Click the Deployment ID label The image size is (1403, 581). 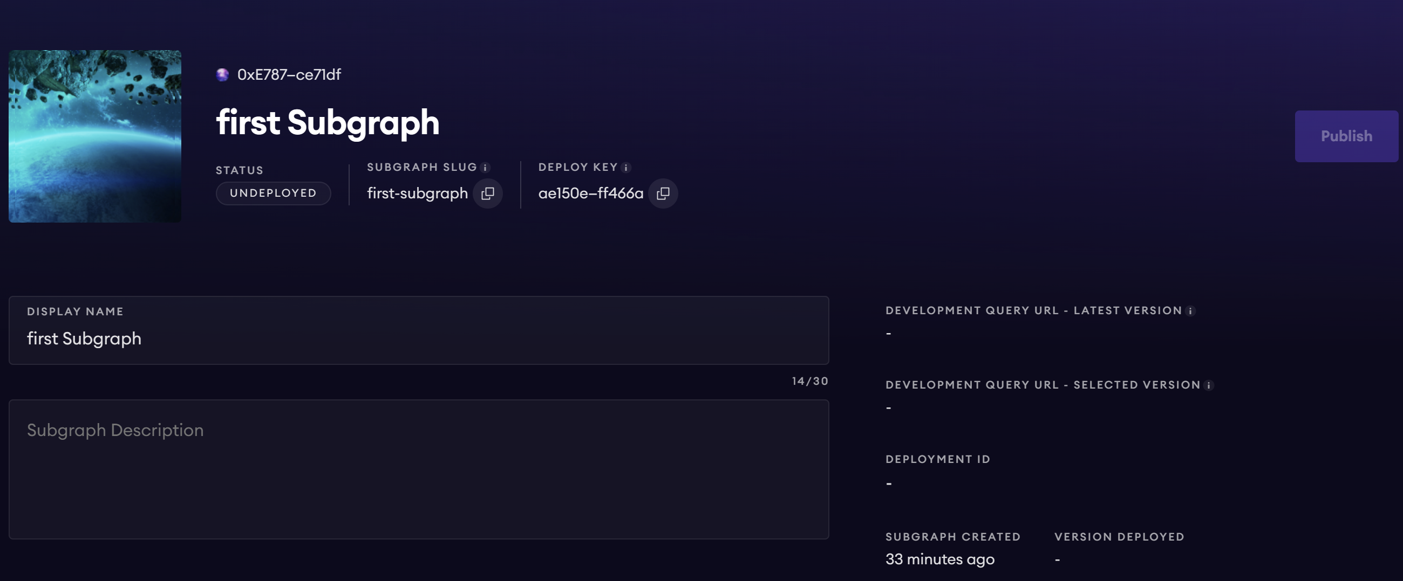[937, 459]
